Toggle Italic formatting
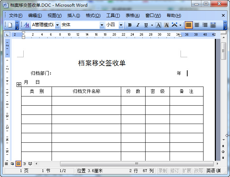The width and height of the screenshot is (230, 177). (x=138, y=25)
